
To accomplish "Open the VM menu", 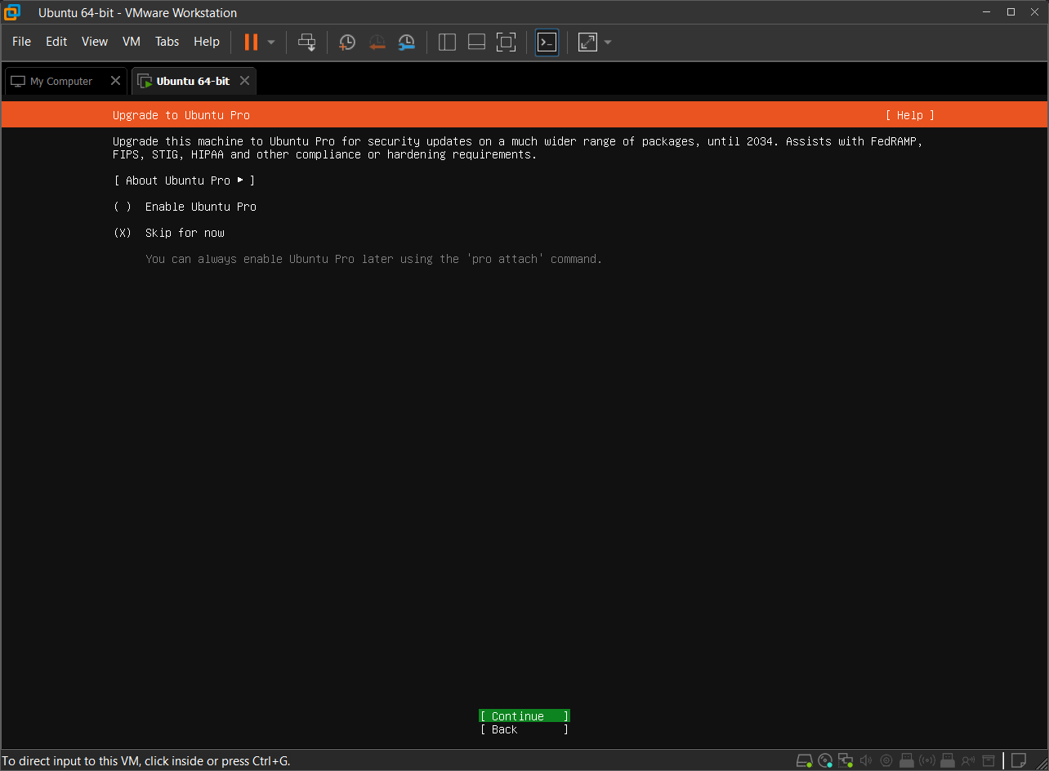I will coord(131,42).
